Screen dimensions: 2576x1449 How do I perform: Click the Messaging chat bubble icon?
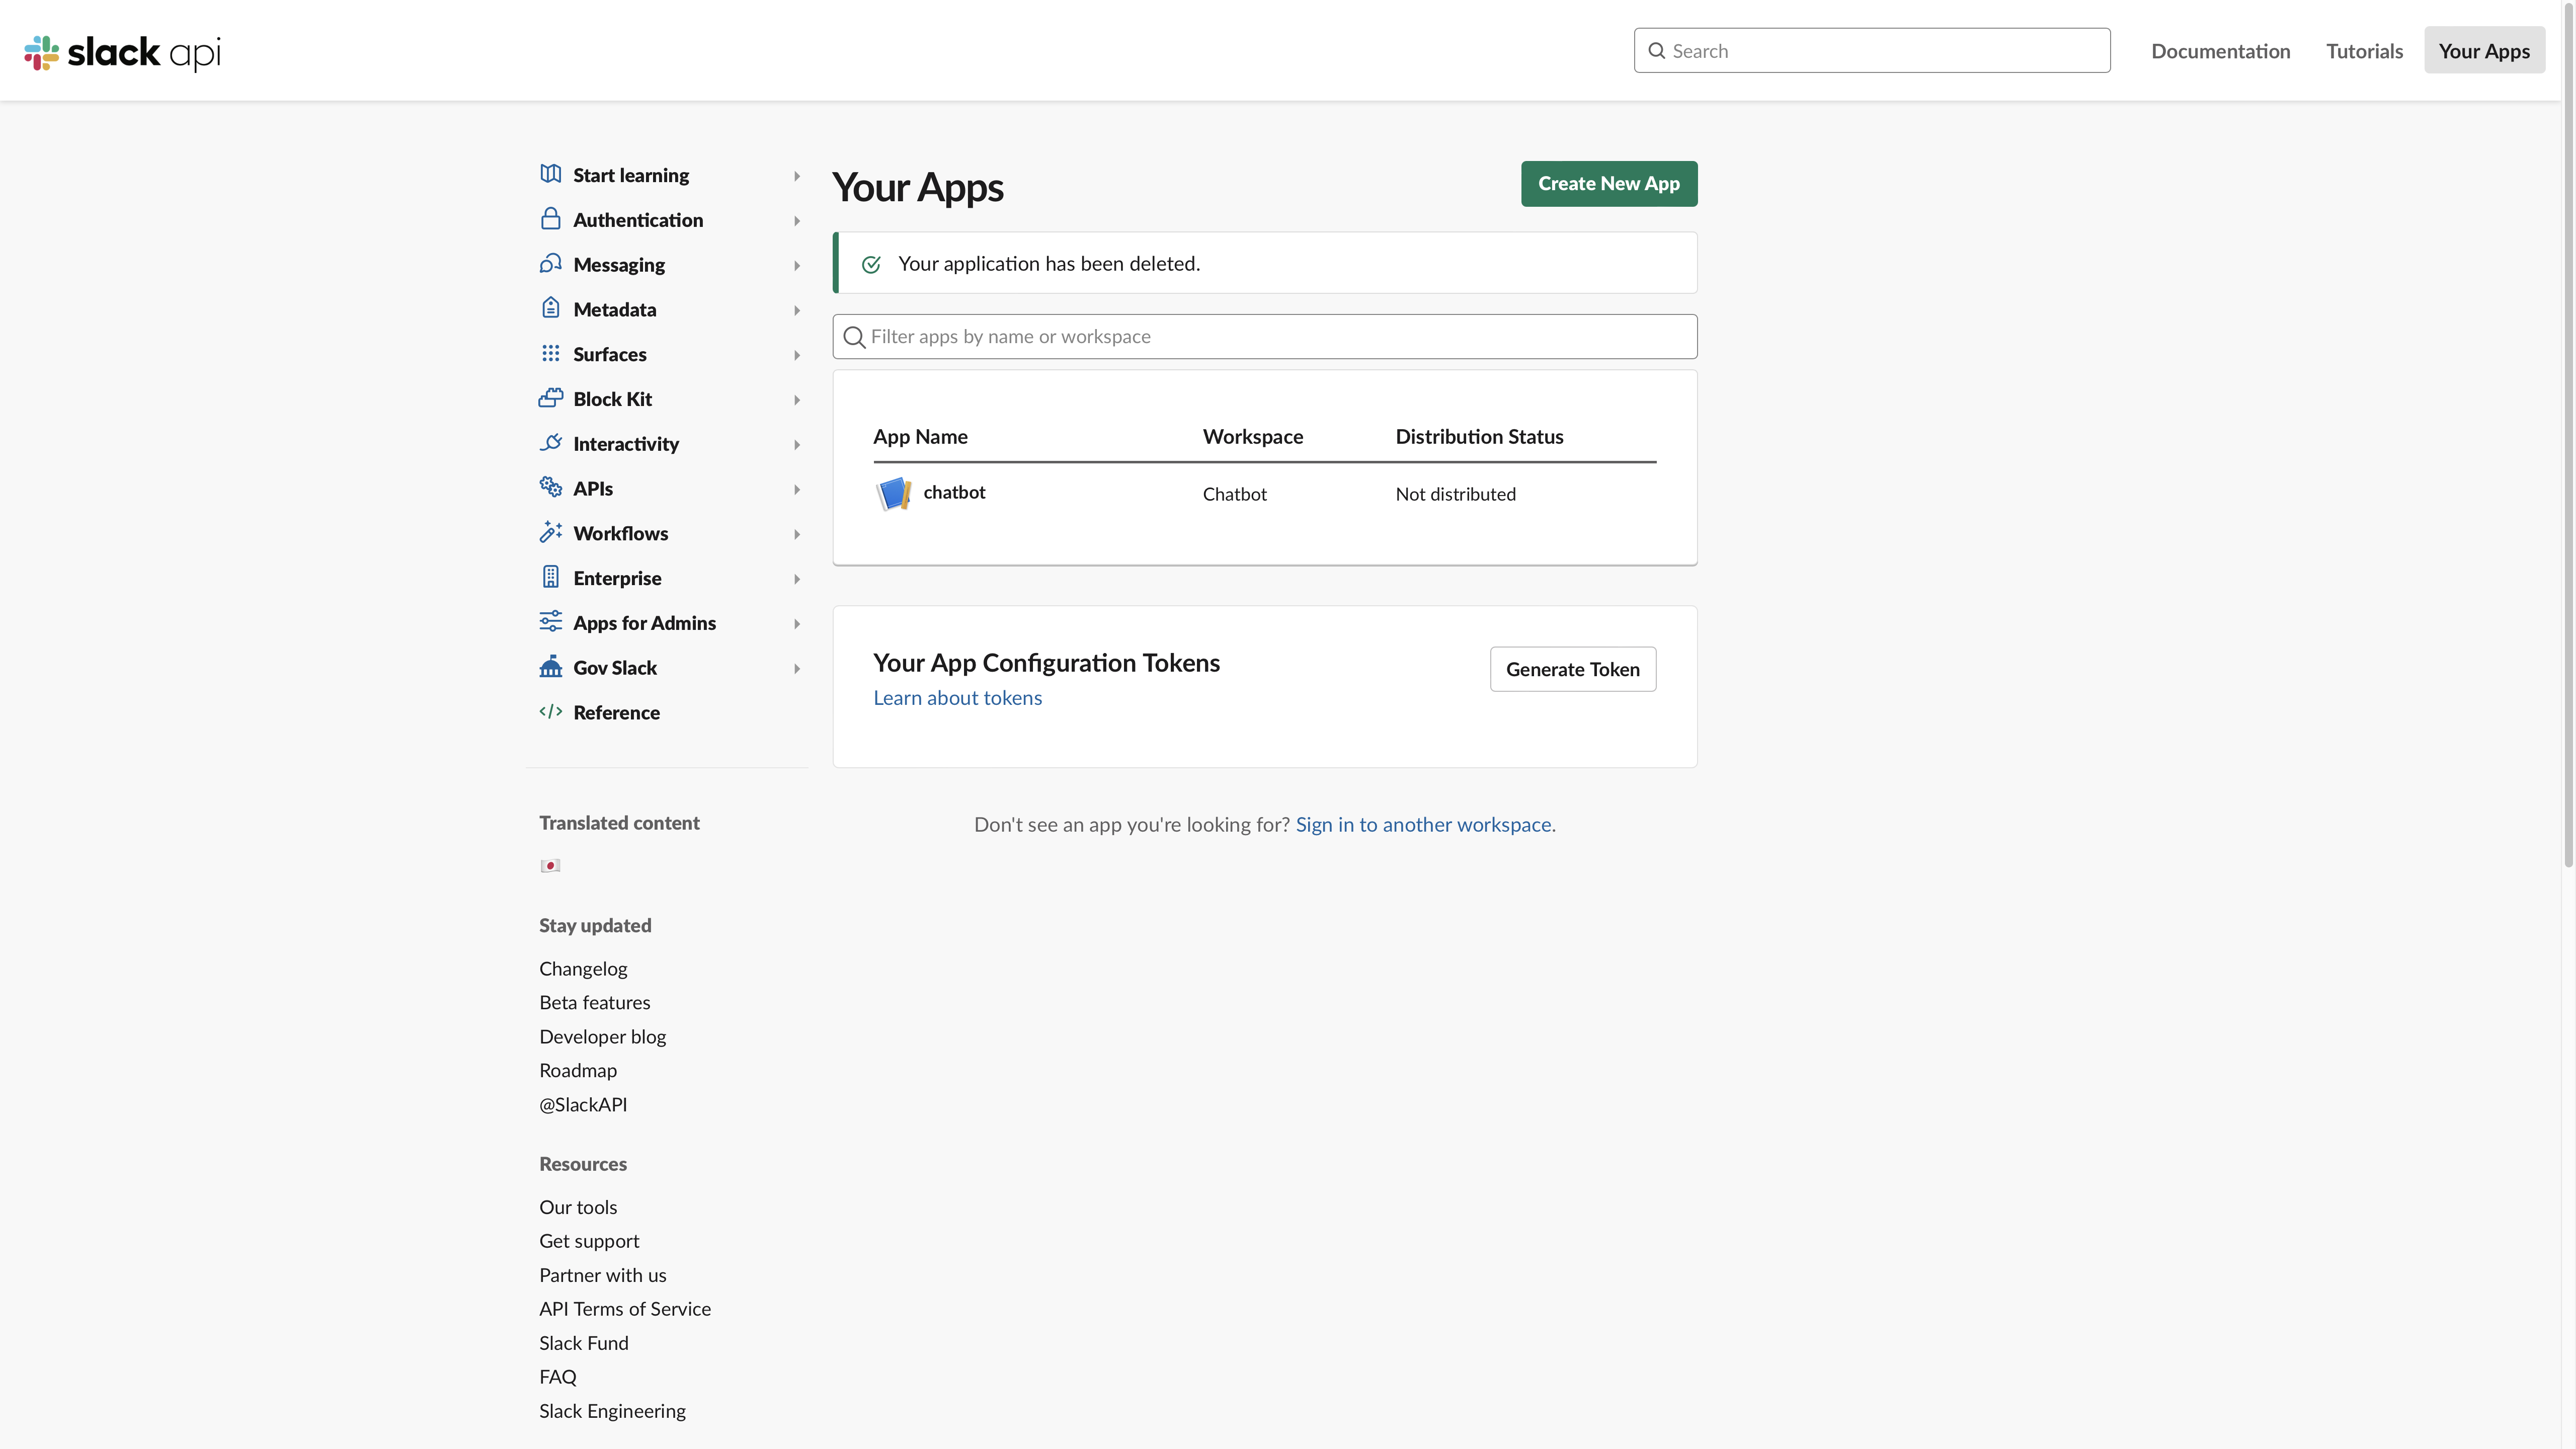[x=550, y=263]
